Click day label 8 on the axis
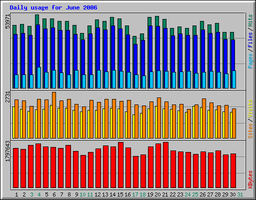This screenshot has width=256, height=200. pos(69,194)
